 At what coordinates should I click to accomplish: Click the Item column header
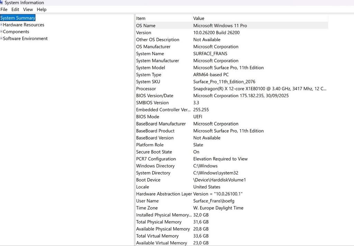point(162,18)
